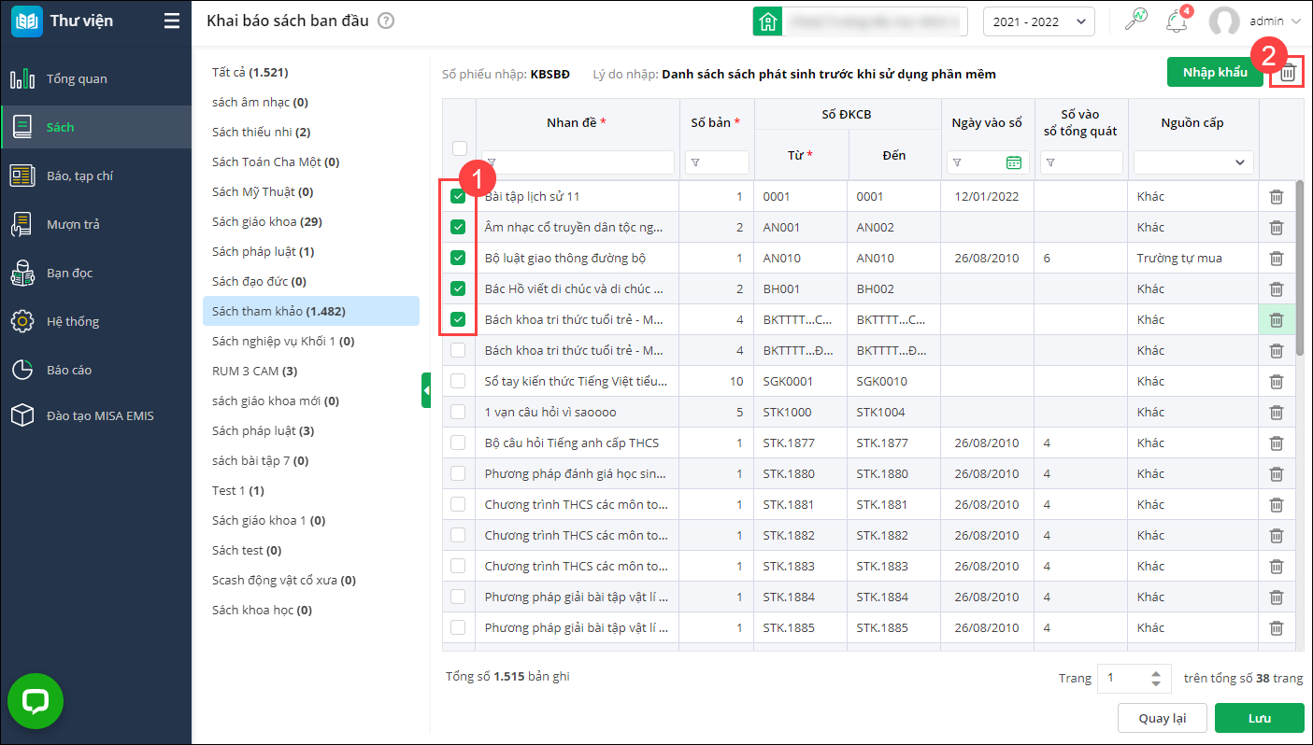
Task: Select the RUM 3 CAM (3) category
Action: pos(311,371)
